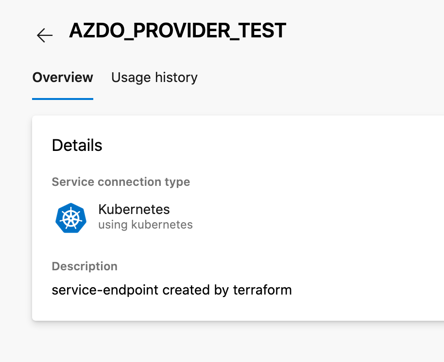This screenshot has width=444, height=362.
Task: Select the 'service-endpoint created by terraform' text
Action: pos(171,290)
